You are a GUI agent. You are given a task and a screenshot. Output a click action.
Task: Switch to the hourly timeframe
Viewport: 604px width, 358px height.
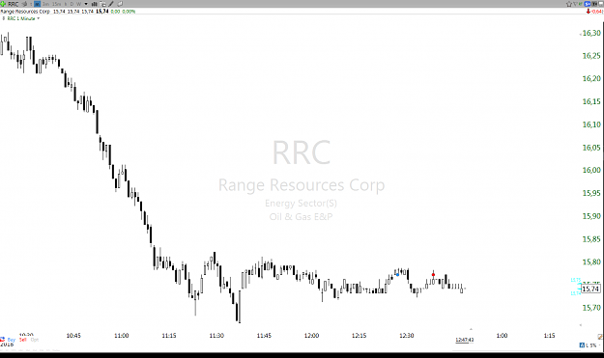point(65,4)
